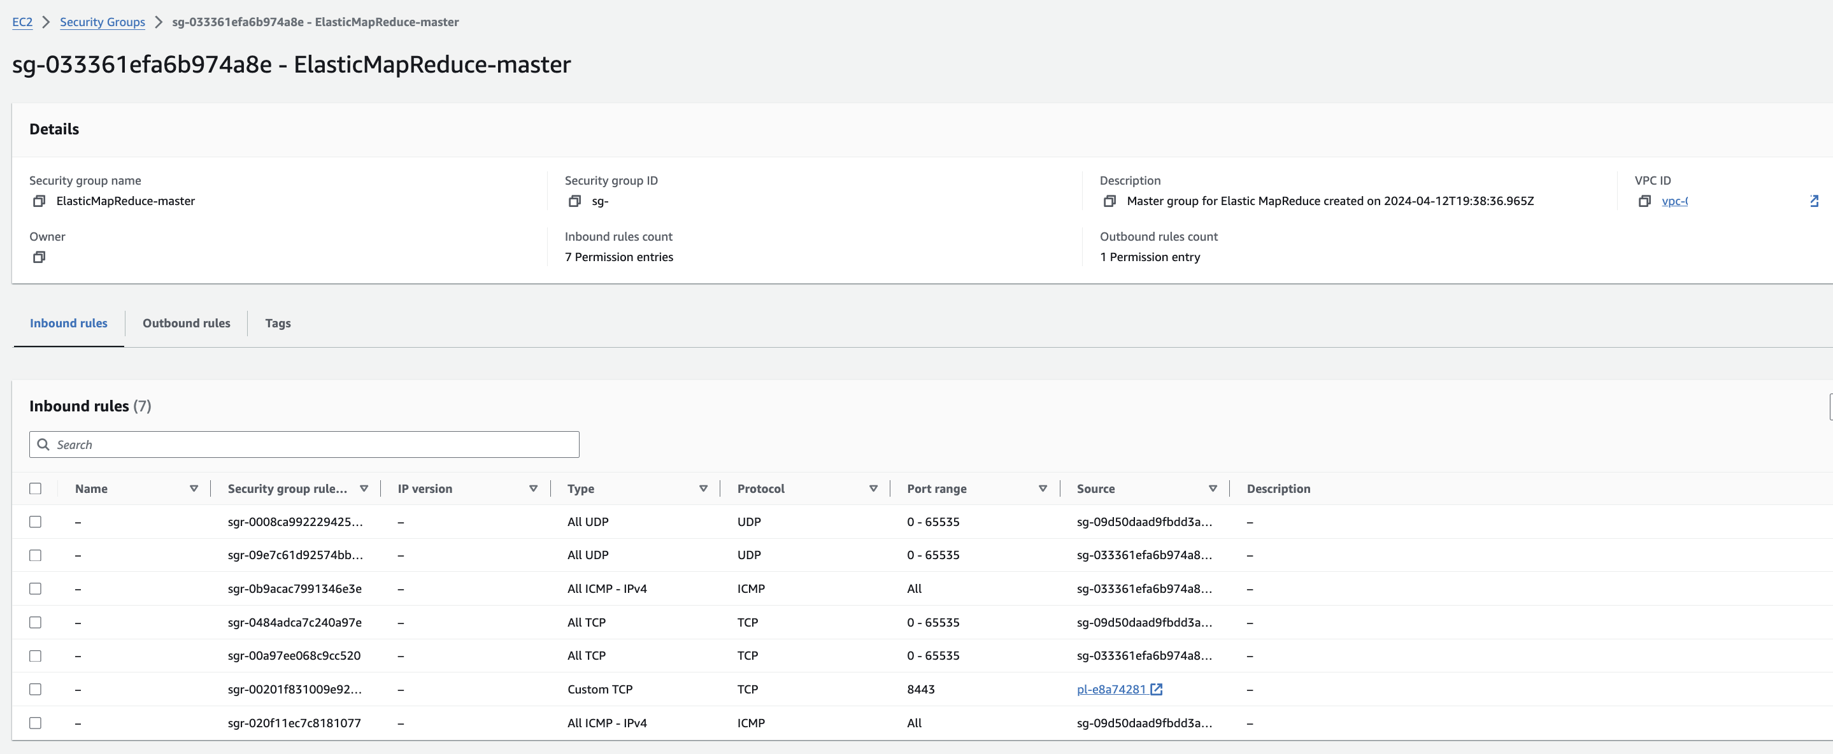
Task: Switch to the Outbound rules tab
Action: (187, 324)
